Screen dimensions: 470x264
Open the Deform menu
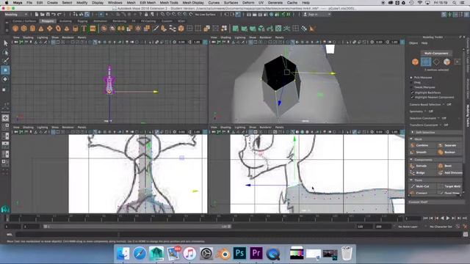(248, 3)
